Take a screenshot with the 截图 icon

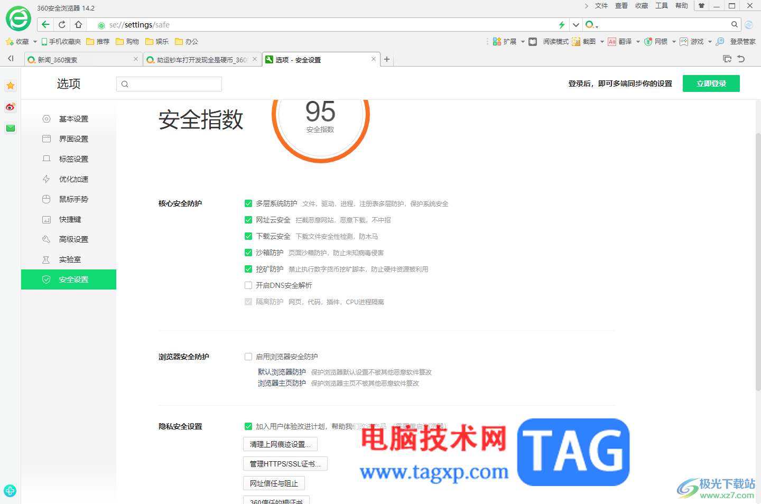pyautogui.click(x=576, y=42)
